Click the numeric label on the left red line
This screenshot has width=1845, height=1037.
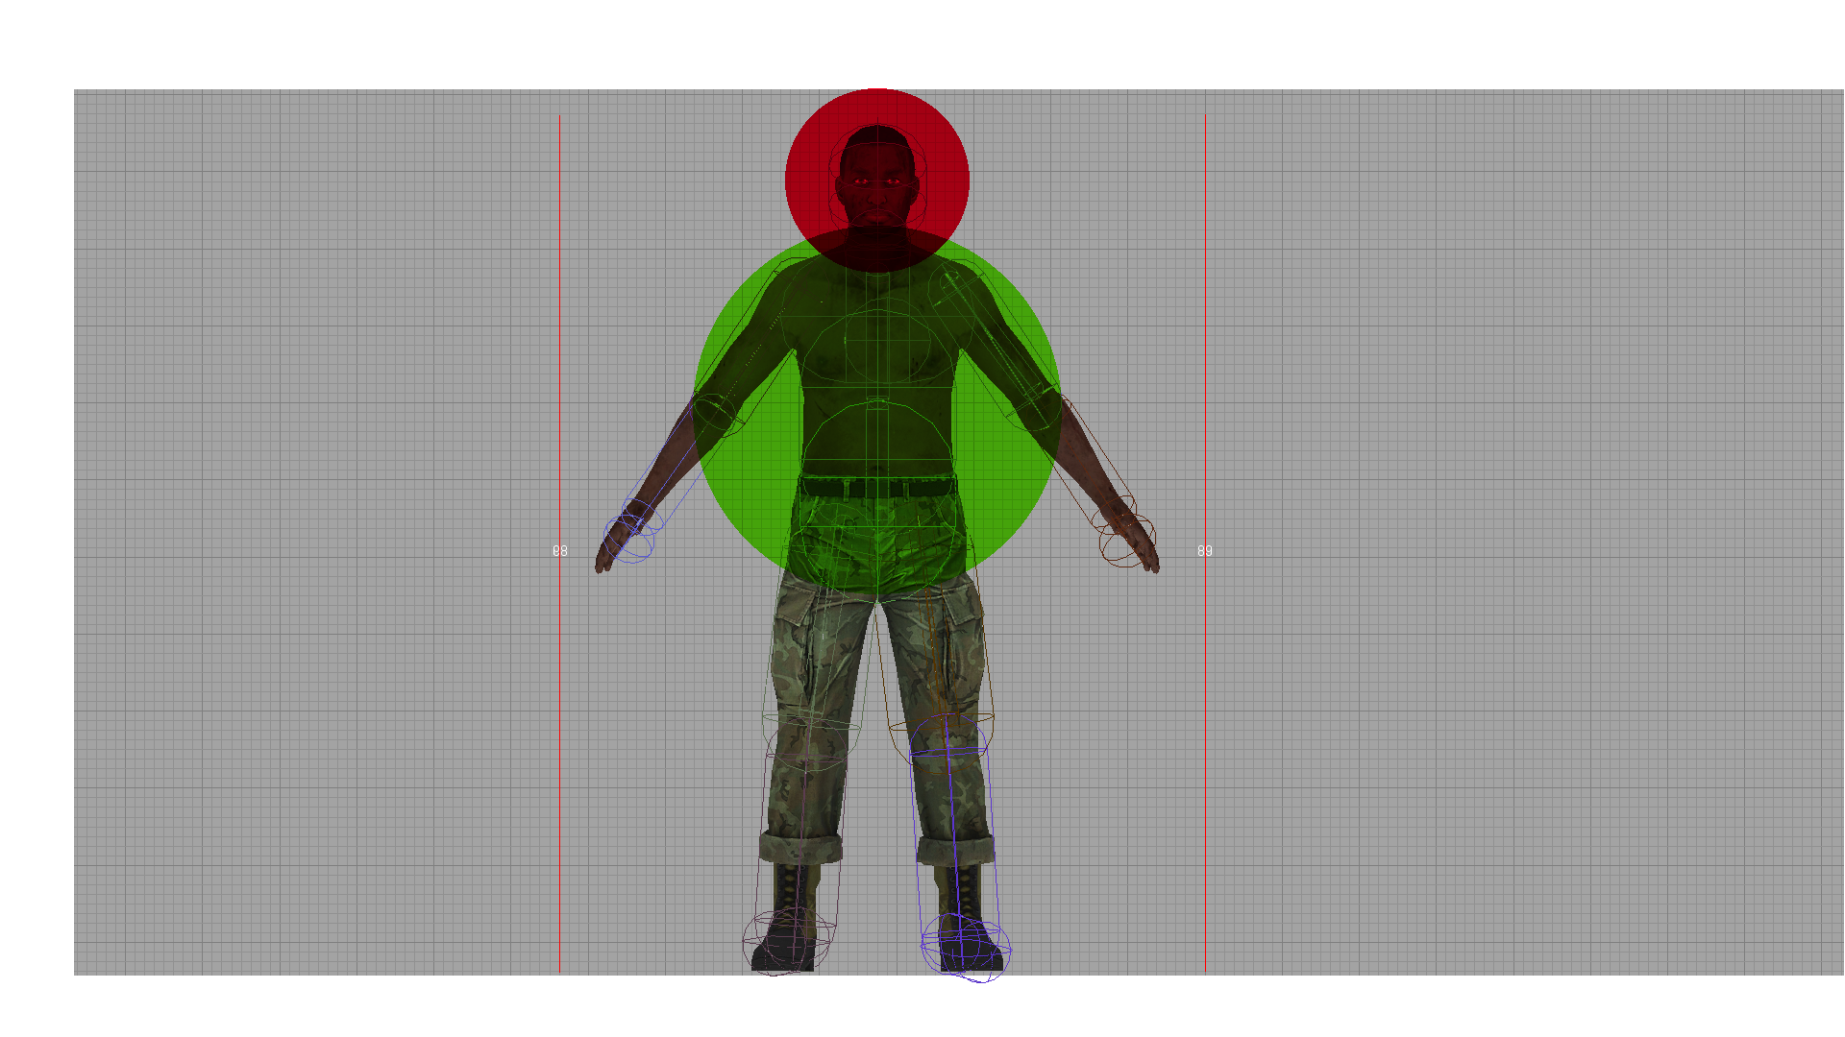tap(560, 551)
